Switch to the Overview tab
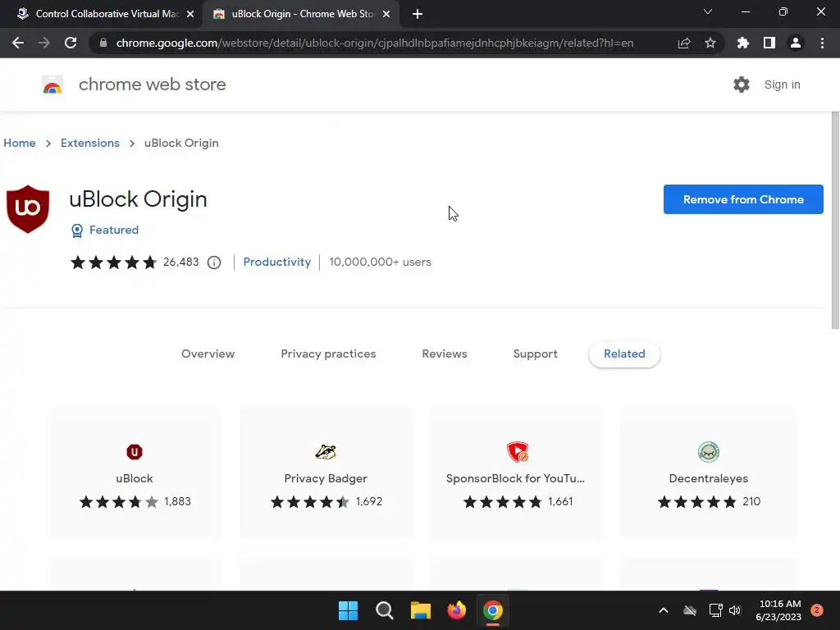 [208, 354]
